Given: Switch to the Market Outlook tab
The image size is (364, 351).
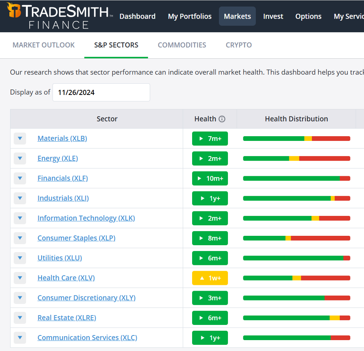Looking at the screenshot, I should 44,45.
